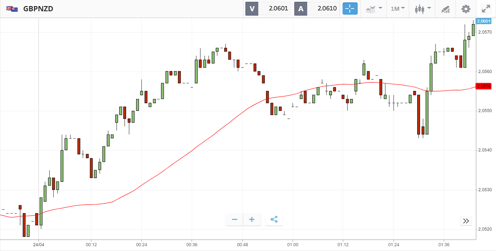
Task: Zoom in the chart with plus
Action: 252,220
